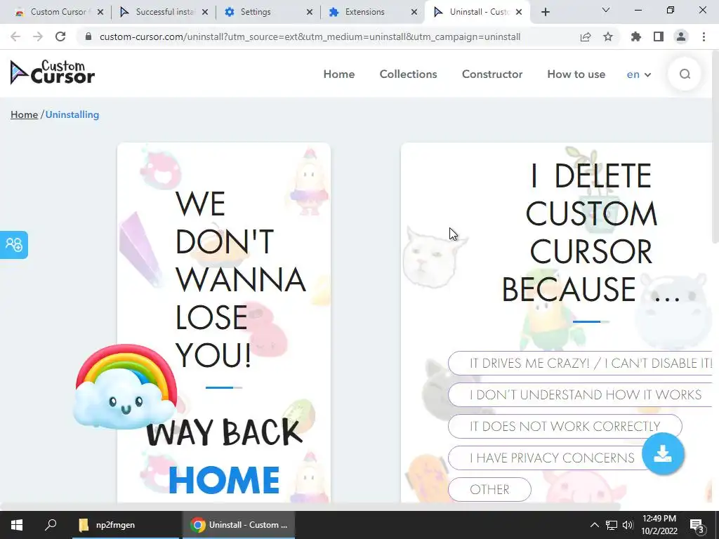Image resolution: width=719 pixels, height=539 pixels.
Task: Close the Custom Cursor tab
Action: click(100, 12)
